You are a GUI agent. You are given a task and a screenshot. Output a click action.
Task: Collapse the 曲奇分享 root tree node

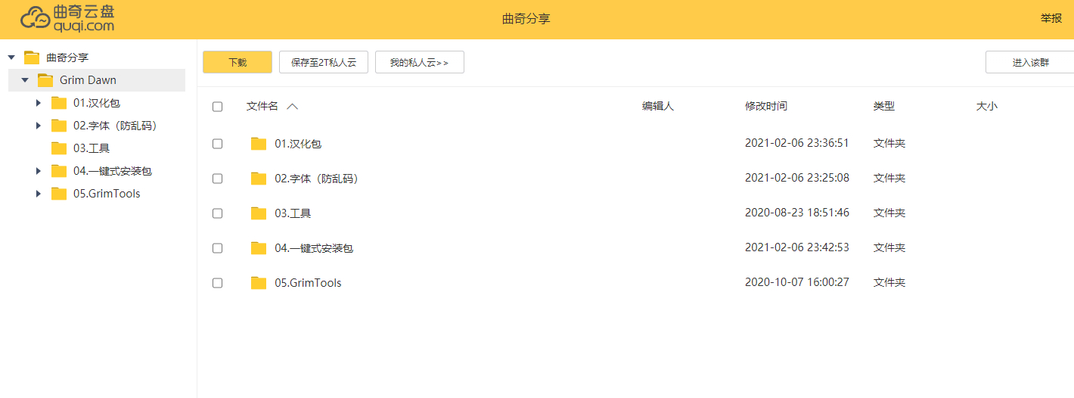point(11,58)
